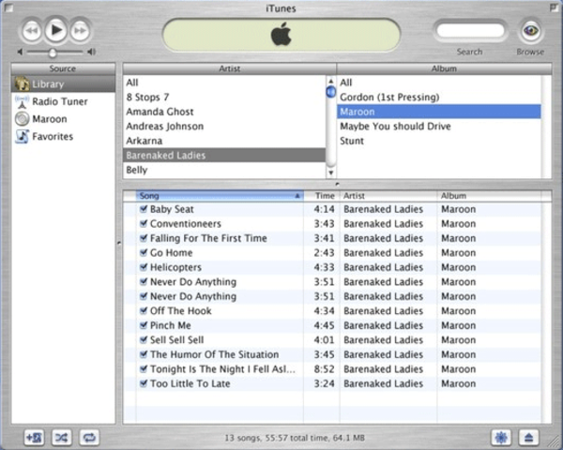Click the Artist column header in song list
This screenshot has width=563, height=450.
coord(388,196)
